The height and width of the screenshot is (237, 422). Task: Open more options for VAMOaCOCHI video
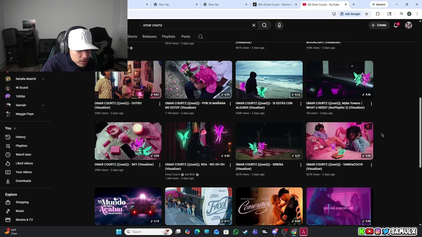371,165
